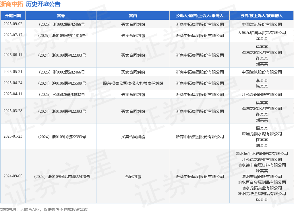
Task: Click 漳浦龙麟水泥有限公司 in the 2025-06-11 row
Action: (262, 52)
